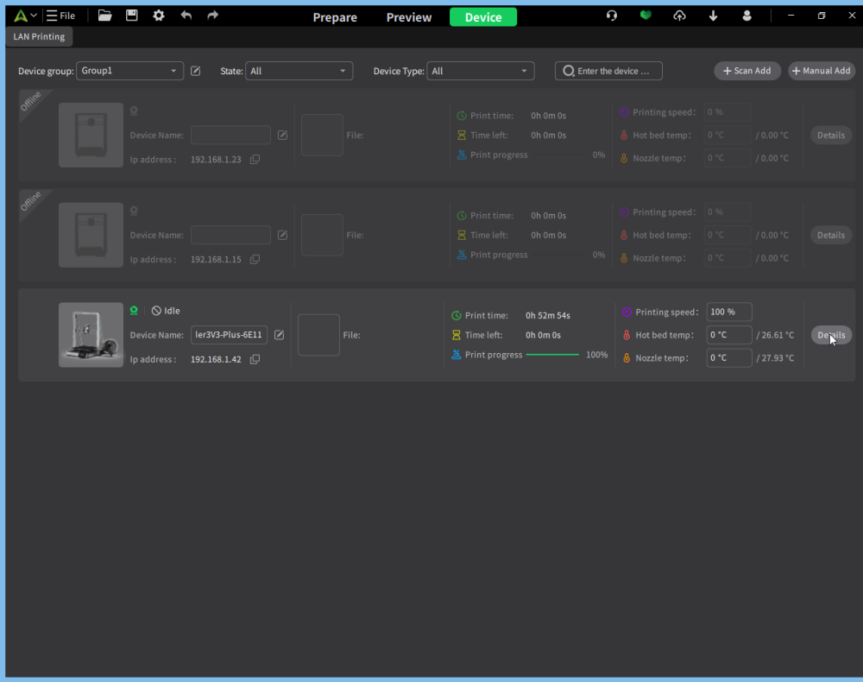Click the green heart shield icon
Viewport: 863px width, 682px height.
pyautogui.click(x=646, y=16)
